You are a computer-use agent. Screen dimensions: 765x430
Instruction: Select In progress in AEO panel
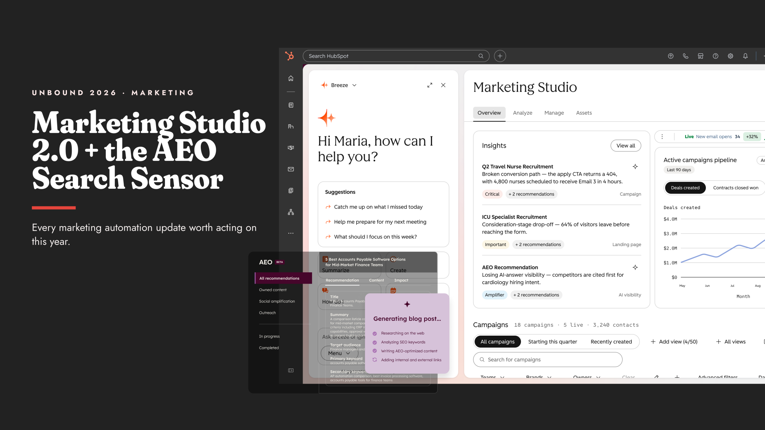pyautogui.click(x=269, y=336)
